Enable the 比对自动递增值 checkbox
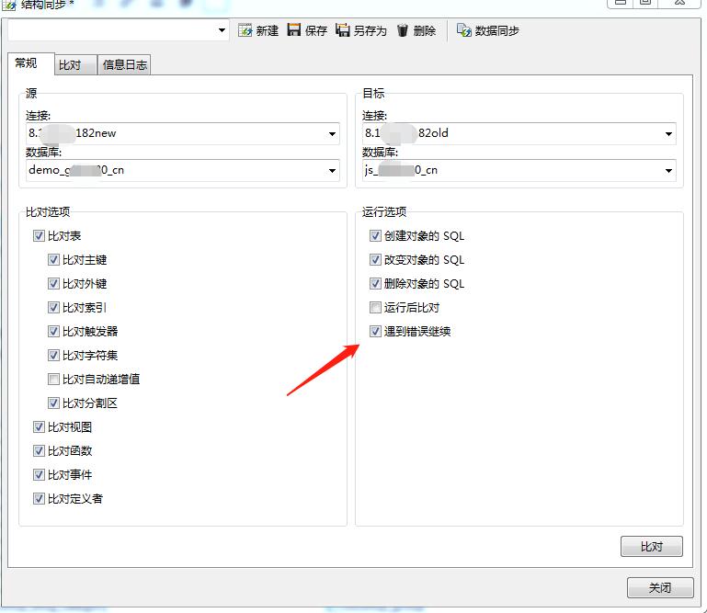This screenshot has height=613, width=707. click(x=53, y=380)
